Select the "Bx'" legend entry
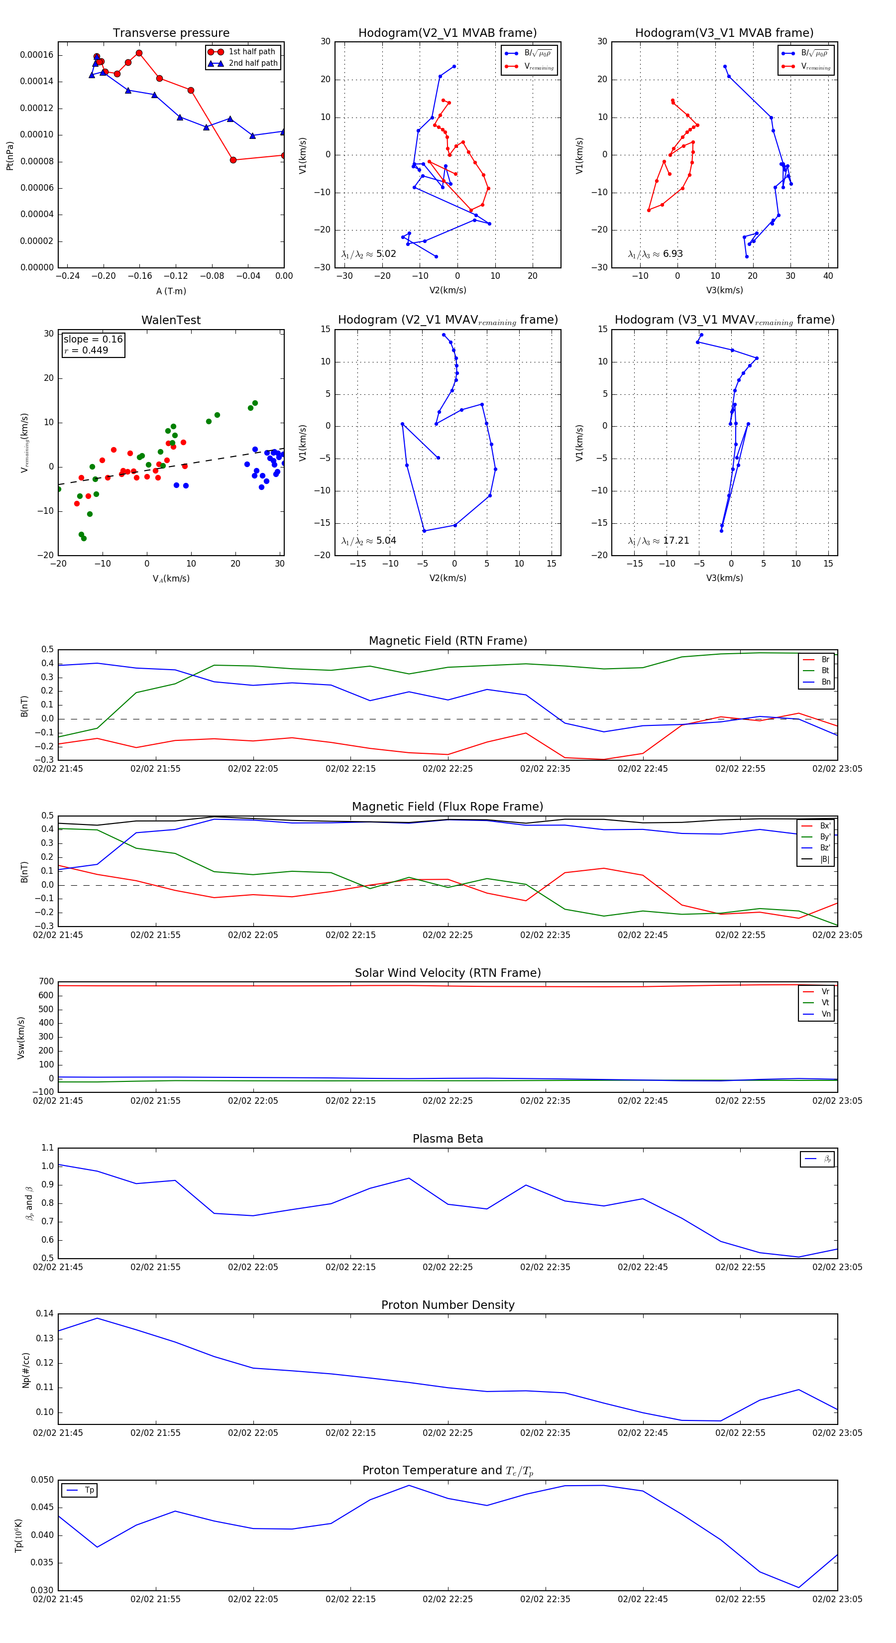Screen dimensions: 896x1643 [x=816, y=826]
